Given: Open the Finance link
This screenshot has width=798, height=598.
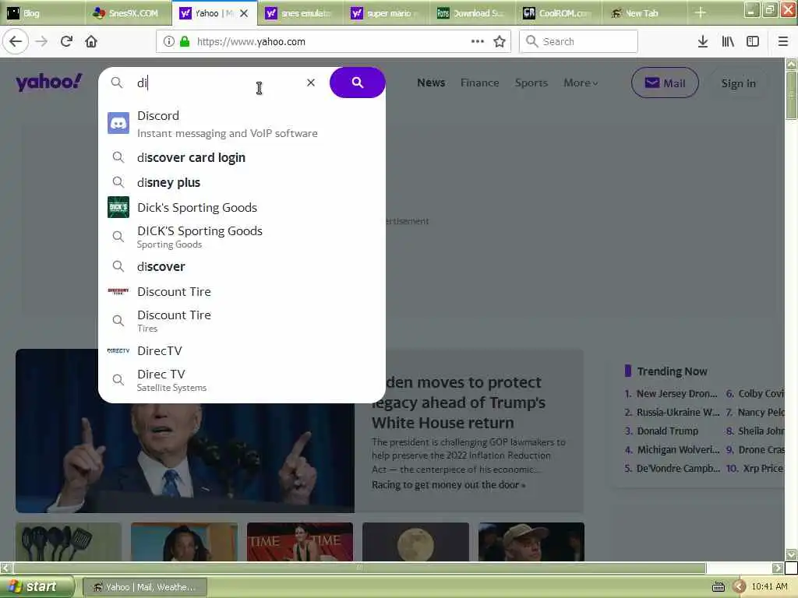Looking at the screenshot, I should point(480,83).
